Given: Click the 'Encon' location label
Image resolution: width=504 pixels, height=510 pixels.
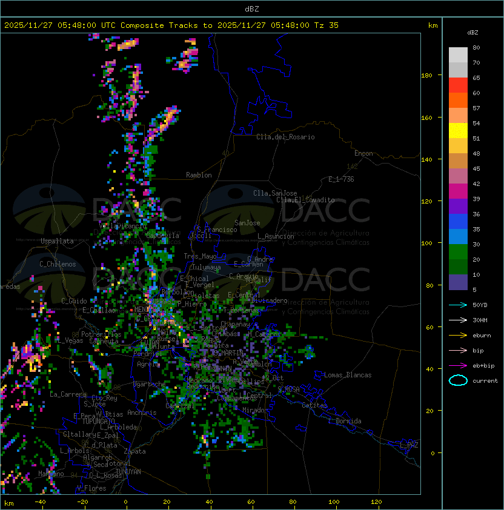Looking at the screenshot, I should tap(363, 153).
